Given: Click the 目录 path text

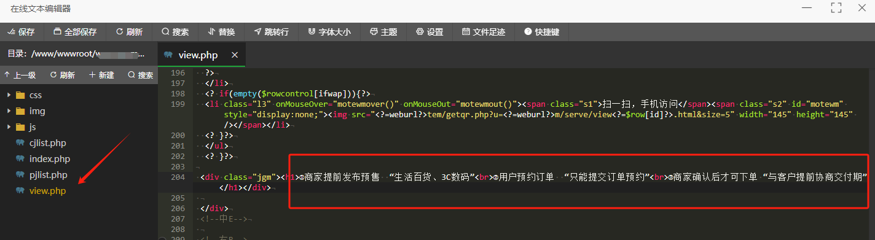Looking at the screenshot, I should click(76, 54).
